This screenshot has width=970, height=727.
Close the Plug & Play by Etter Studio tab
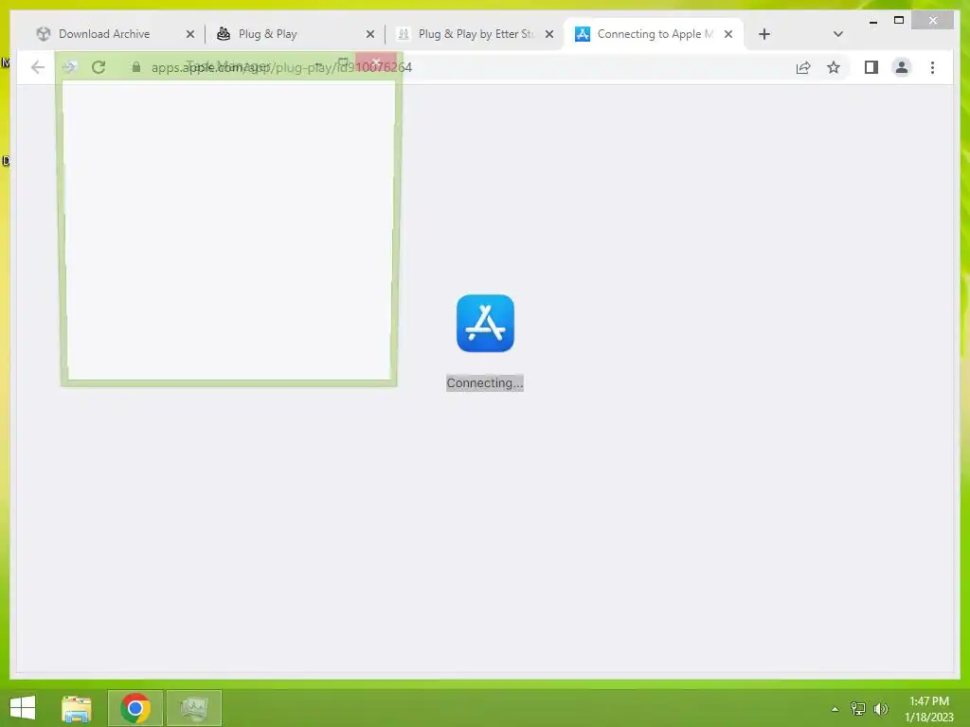click(x=548, y=34)
